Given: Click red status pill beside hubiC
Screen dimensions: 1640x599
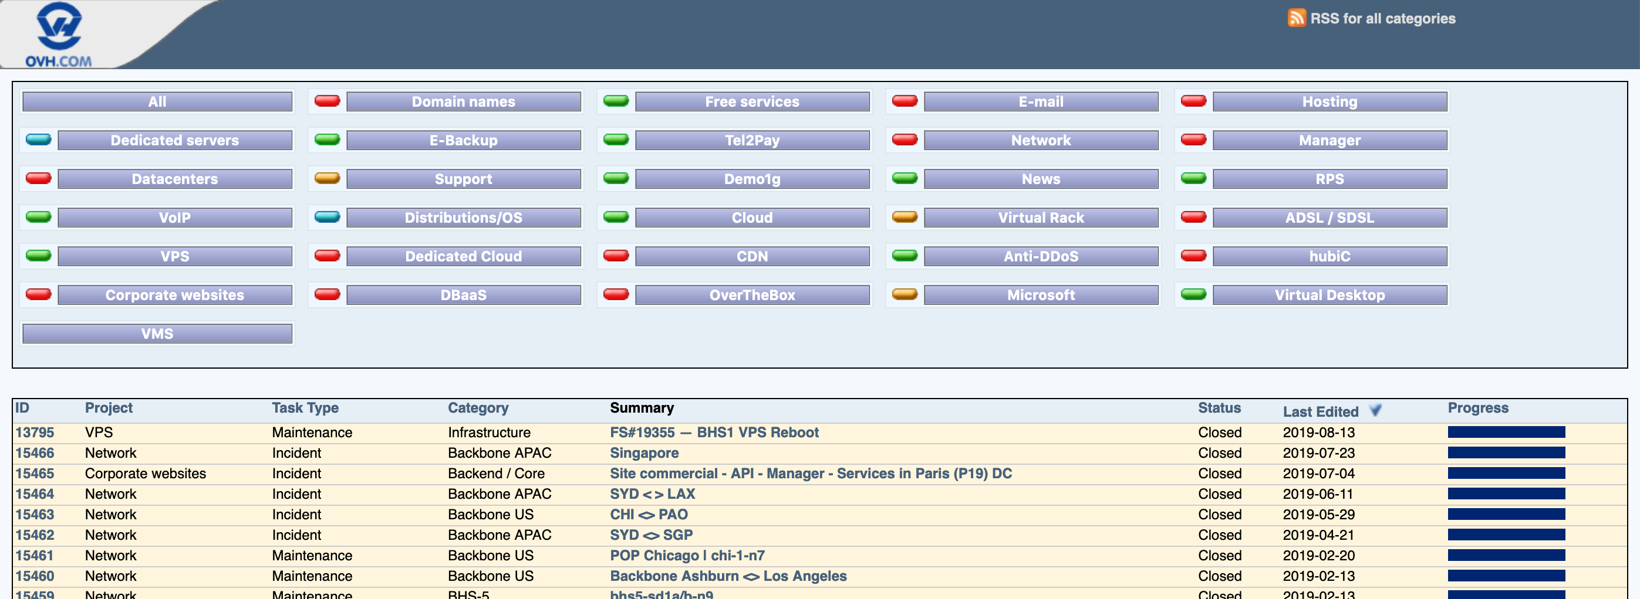Looking at the screenshot, I should (x=1193, y=256).
